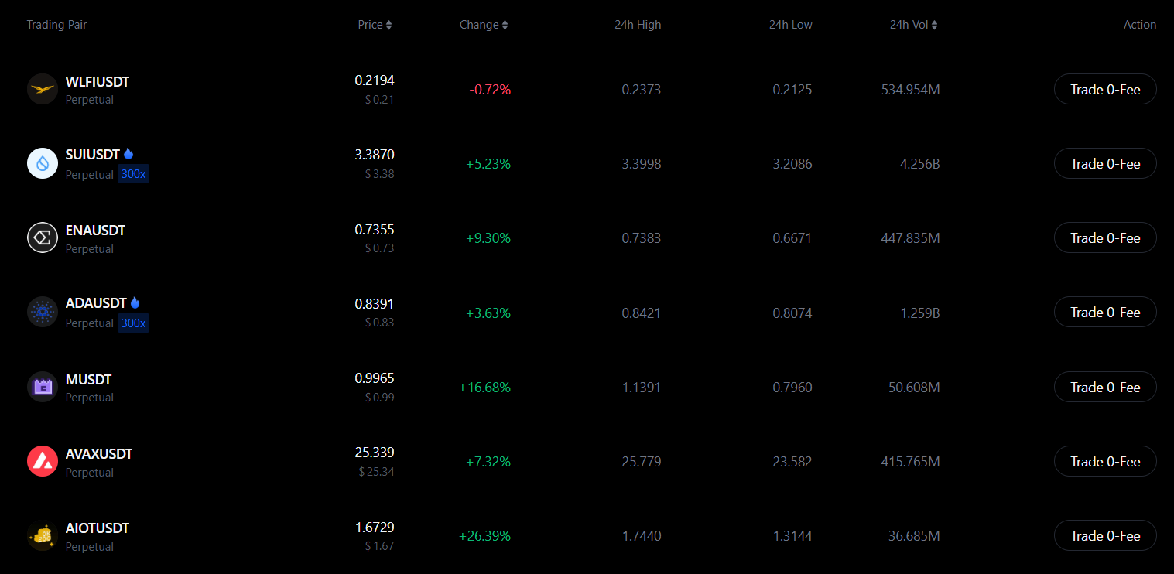The image size is (1174, 574).
Task: Click the 300x leverage badge under SUIUSDT
Action: [133, 174]
